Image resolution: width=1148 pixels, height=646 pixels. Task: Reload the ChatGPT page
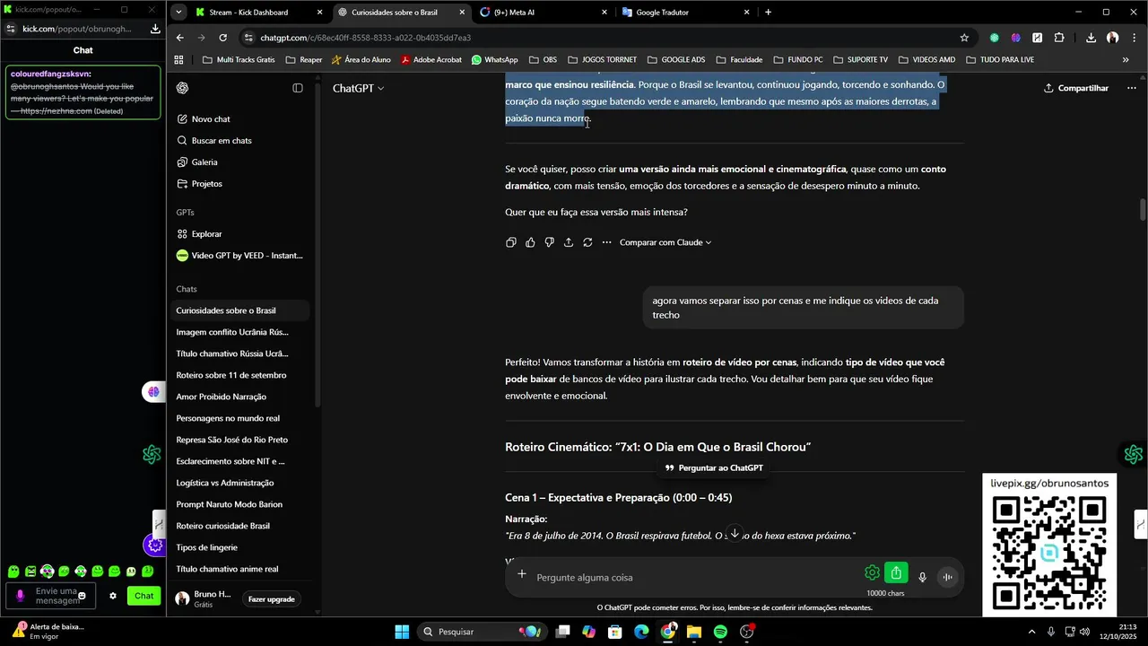(x=222, y=38)
